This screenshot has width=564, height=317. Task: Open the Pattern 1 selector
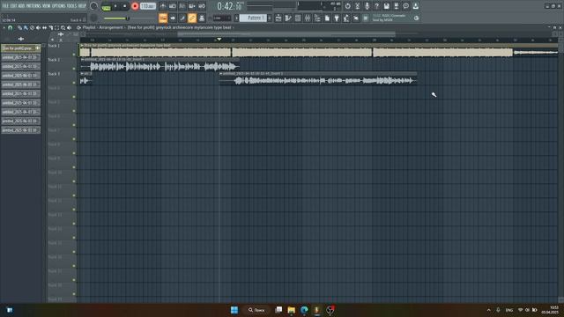253,18
